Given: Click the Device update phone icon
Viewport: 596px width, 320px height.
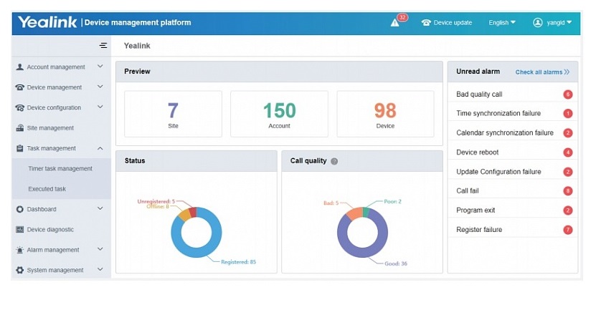Looking at the screenshot, I should pos(426,23).
